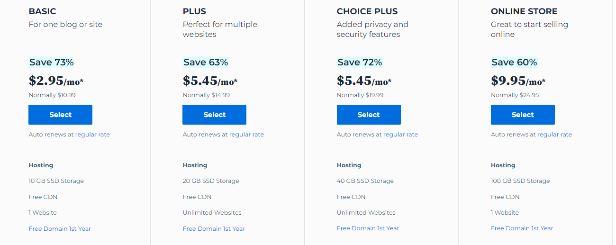
Task: Select the Basic hosting plan
Action: pos(60,115)
